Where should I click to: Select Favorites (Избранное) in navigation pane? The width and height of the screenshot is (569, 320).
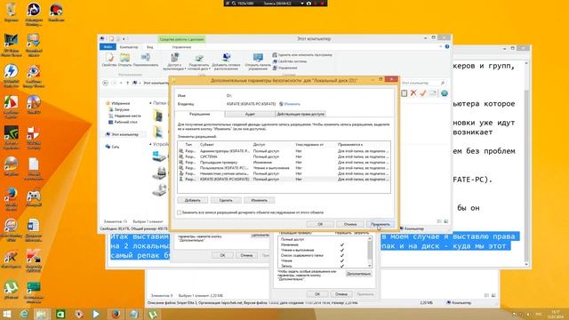118,103
